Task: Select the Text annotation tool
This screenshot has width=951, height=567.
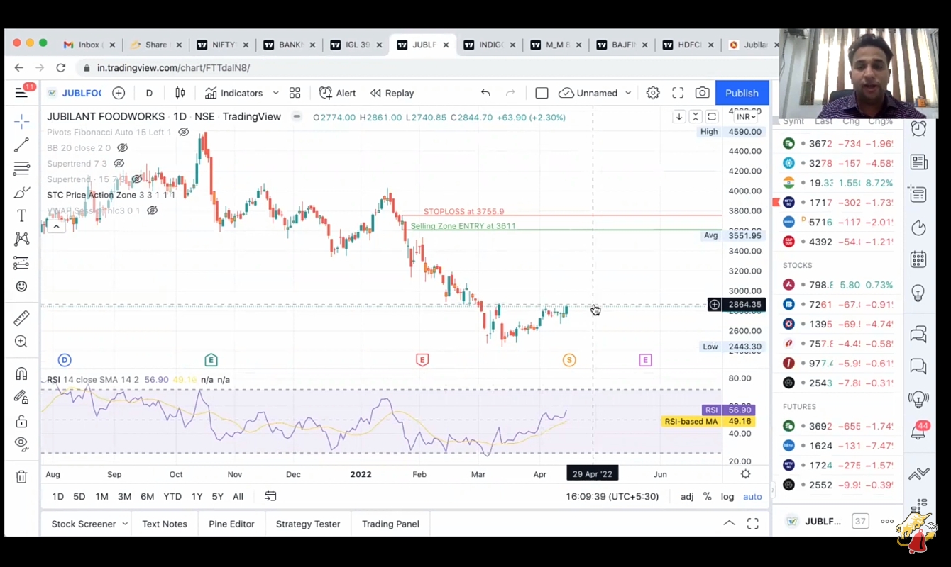Action: click(21, 215)
